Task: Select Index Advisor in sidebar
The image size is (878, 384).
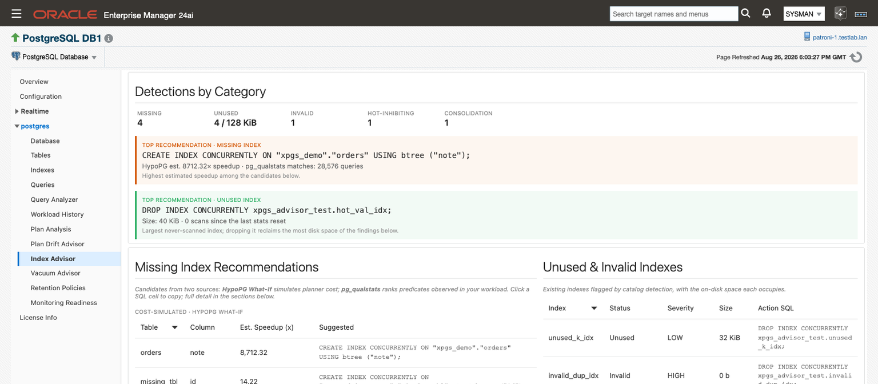Action: point(53,259)
